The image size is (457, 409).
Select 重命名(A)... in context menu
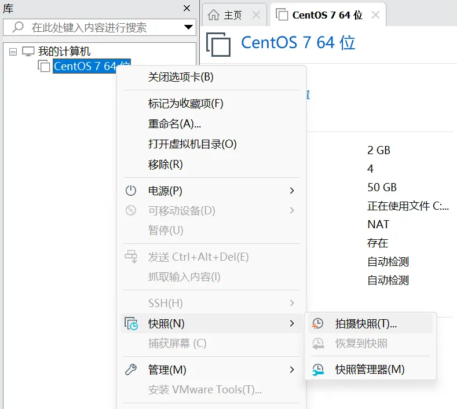click(x=211, y=124)
